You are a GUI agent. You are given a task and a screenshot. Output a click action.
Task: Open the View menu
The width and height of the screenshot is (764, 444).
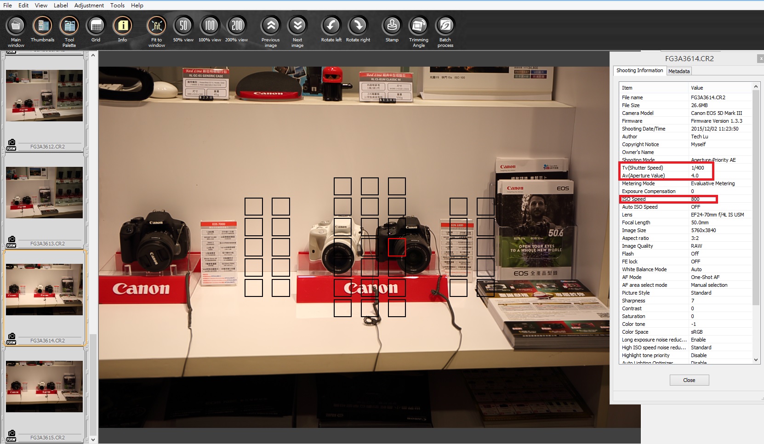pyautogui.click(x=41, y=5)
